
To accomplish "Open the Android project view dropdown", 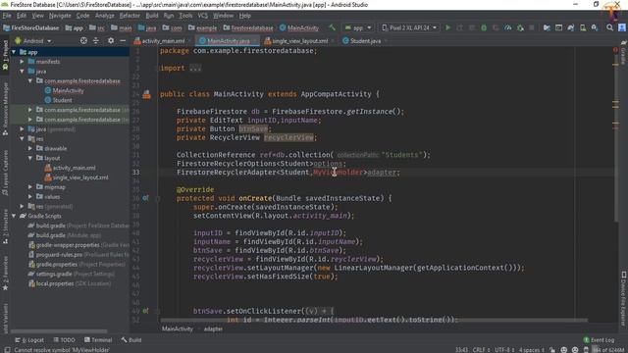I will tap(32, 41).
